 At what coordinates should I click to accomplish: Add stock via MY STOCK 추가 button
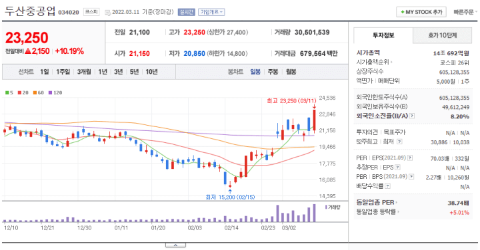coord(421,12)
